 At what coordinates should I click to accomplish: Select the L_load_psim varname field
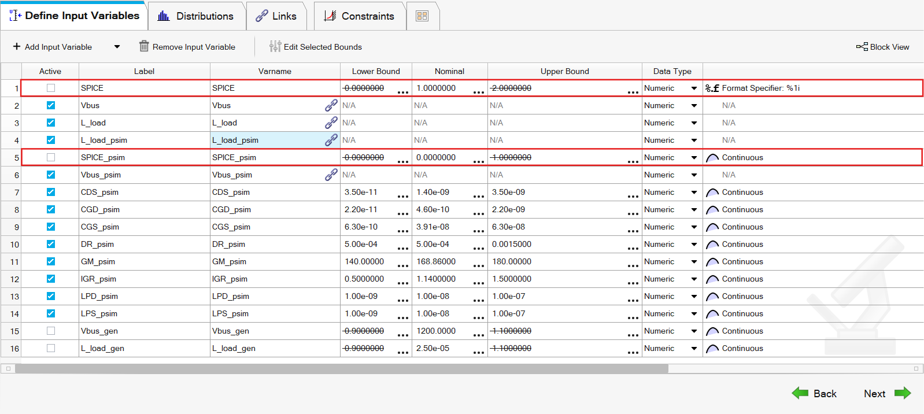coord(275,140)
